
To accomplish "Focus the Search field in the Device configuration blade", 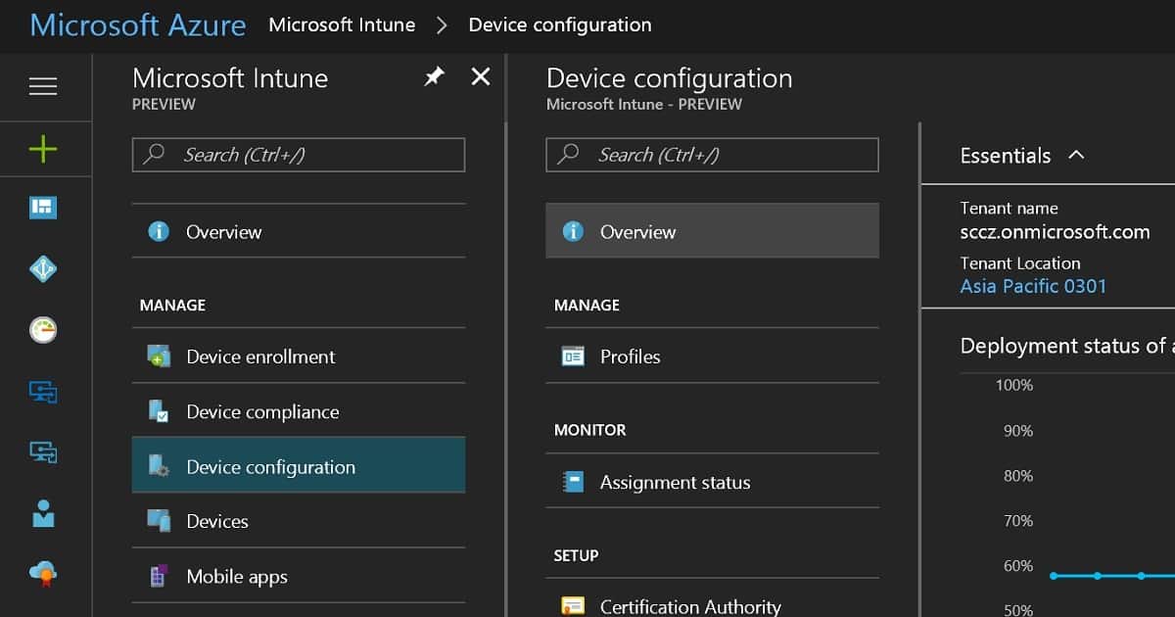I will 712,155.
